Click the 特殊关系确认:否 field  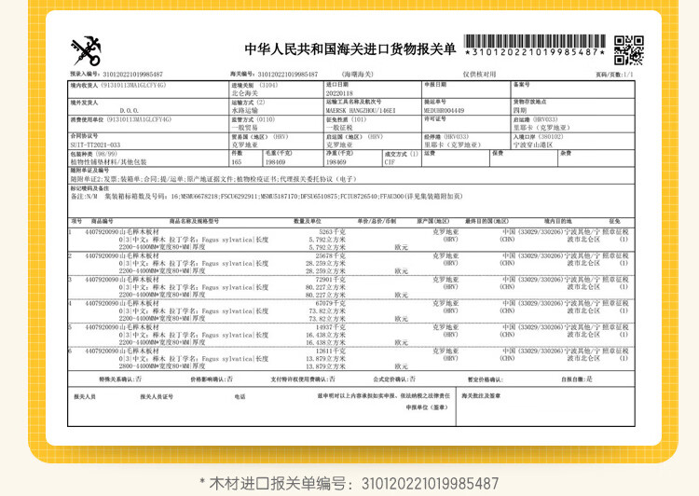(120, 379)
